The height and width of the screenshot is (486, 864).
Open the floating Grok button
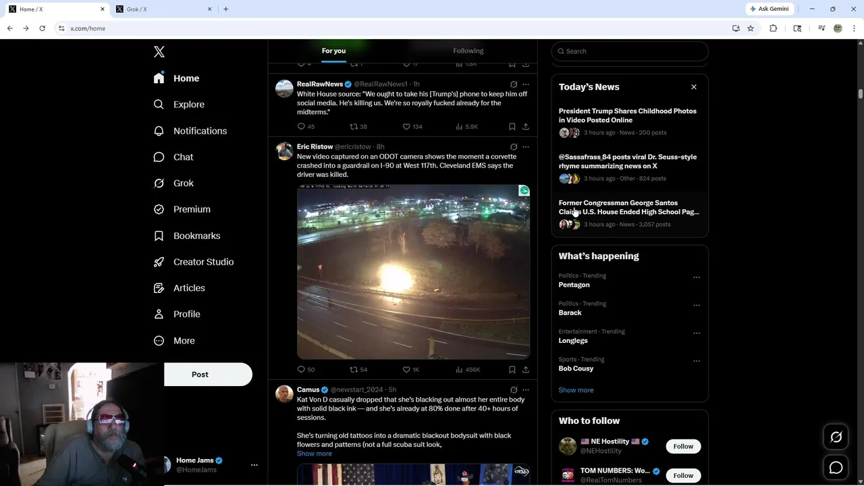coord(836,437)
